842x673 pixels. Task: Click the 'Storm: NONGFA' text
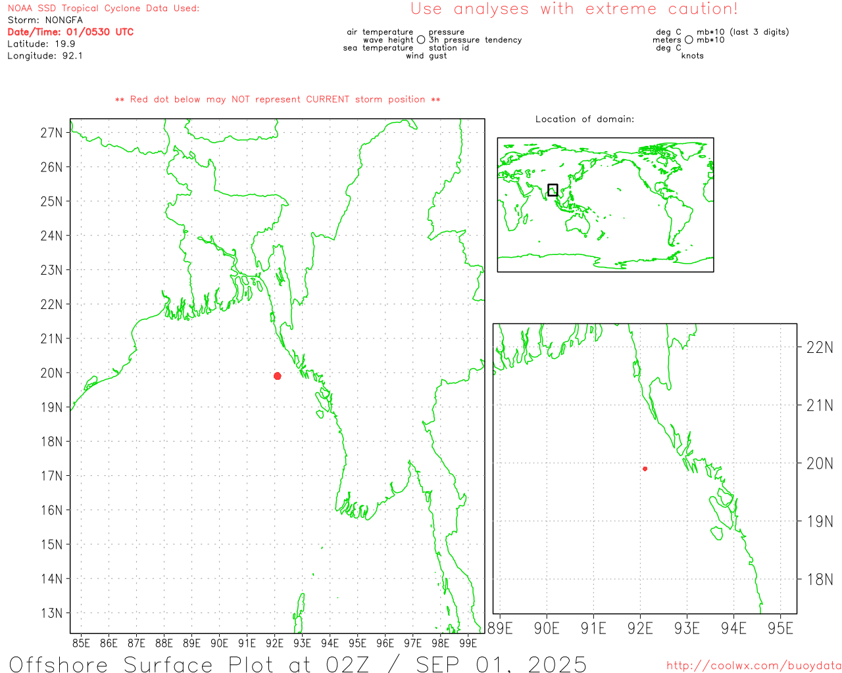45,20
